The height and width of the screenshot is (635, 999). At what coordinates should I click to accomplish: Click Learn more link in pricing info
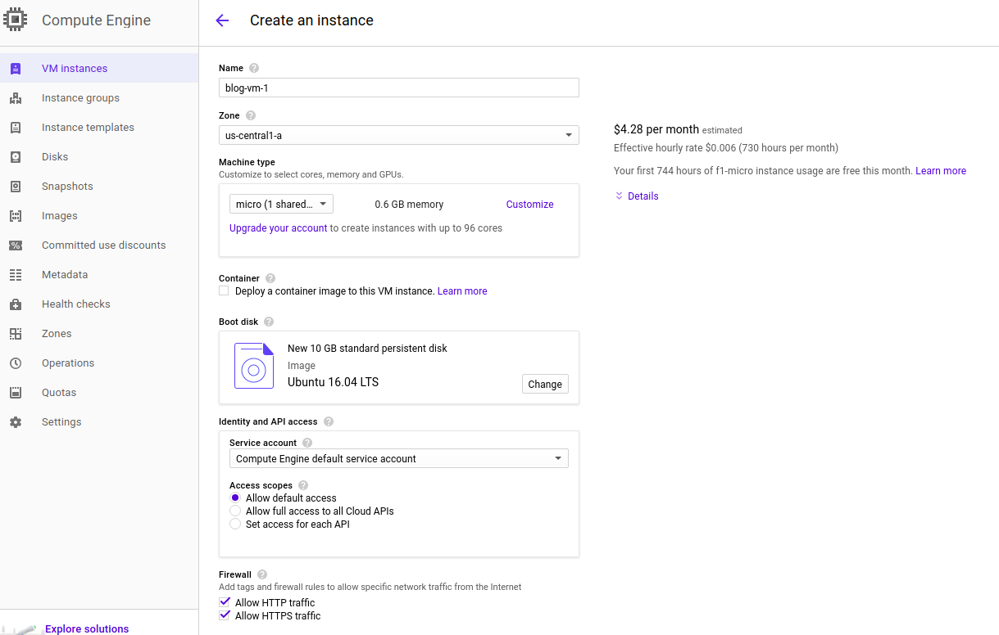point(941,171)
